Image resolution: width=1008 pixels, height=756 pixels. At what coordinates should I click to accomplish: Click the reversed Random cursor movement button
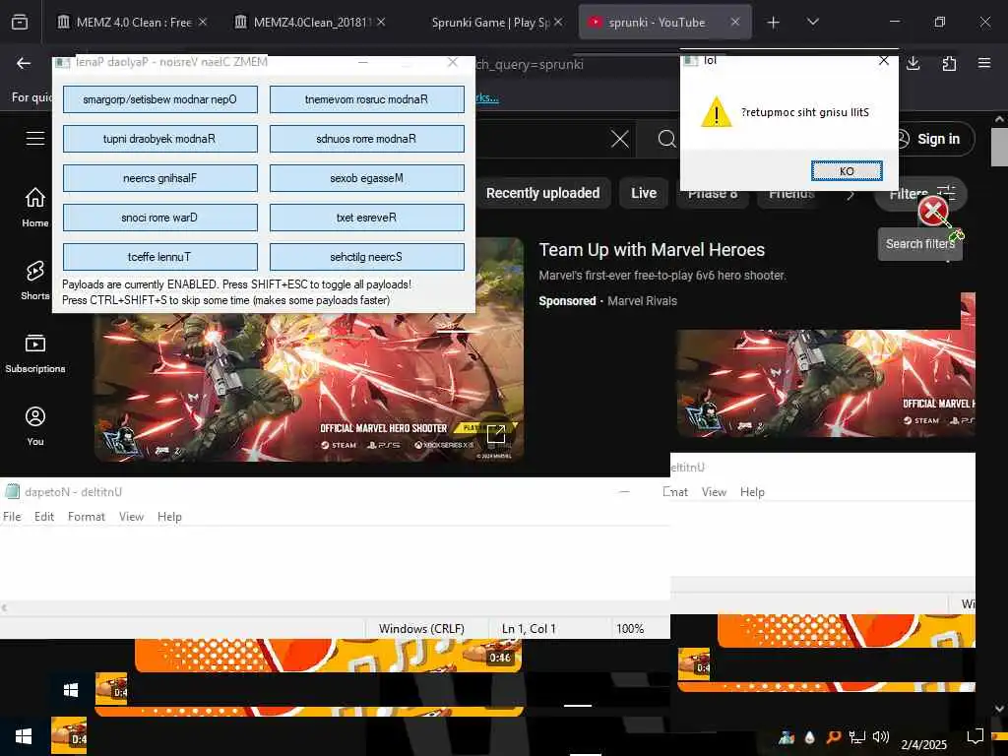(366, 99)
